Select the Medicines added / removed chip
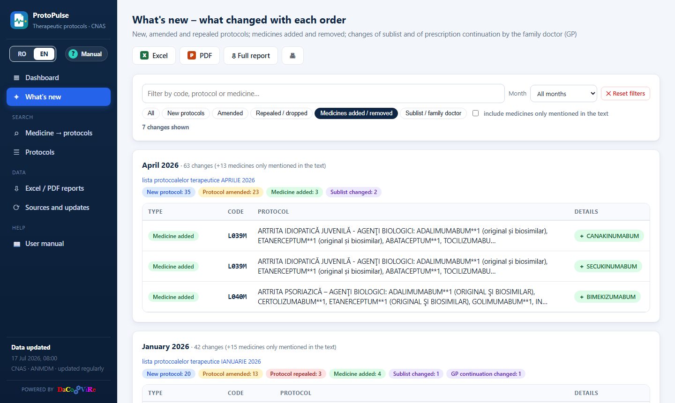Image resolution: width=675 pixels, height=403 pixels. [x=356, y=113]
